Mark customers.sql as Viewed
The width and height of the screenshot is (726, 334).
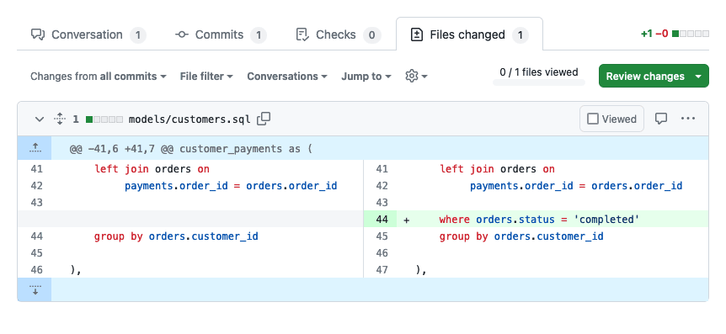[611, 119]
